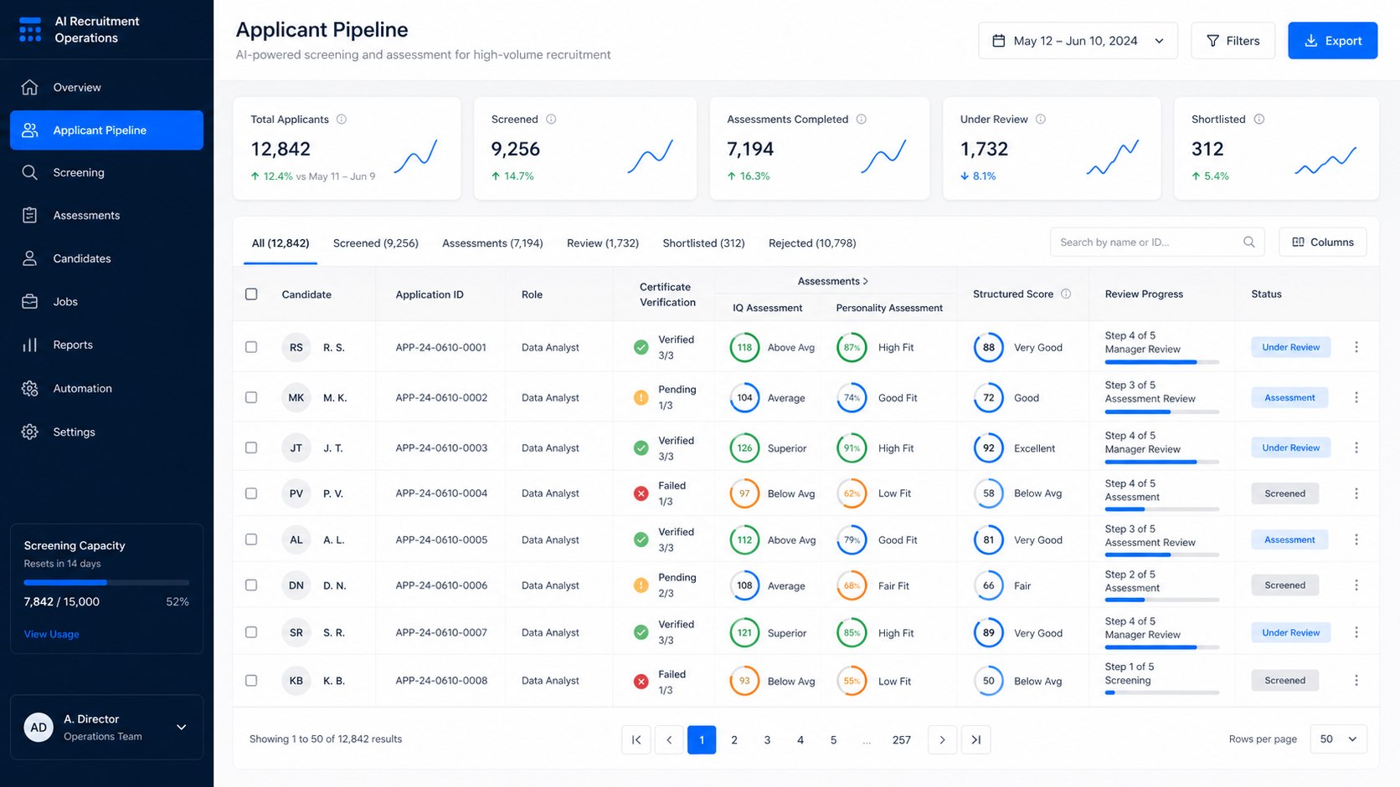Open row actions menu for P. V.
The width and height of the screenshot is (1400, 787).
click(x=1356, y=493)
